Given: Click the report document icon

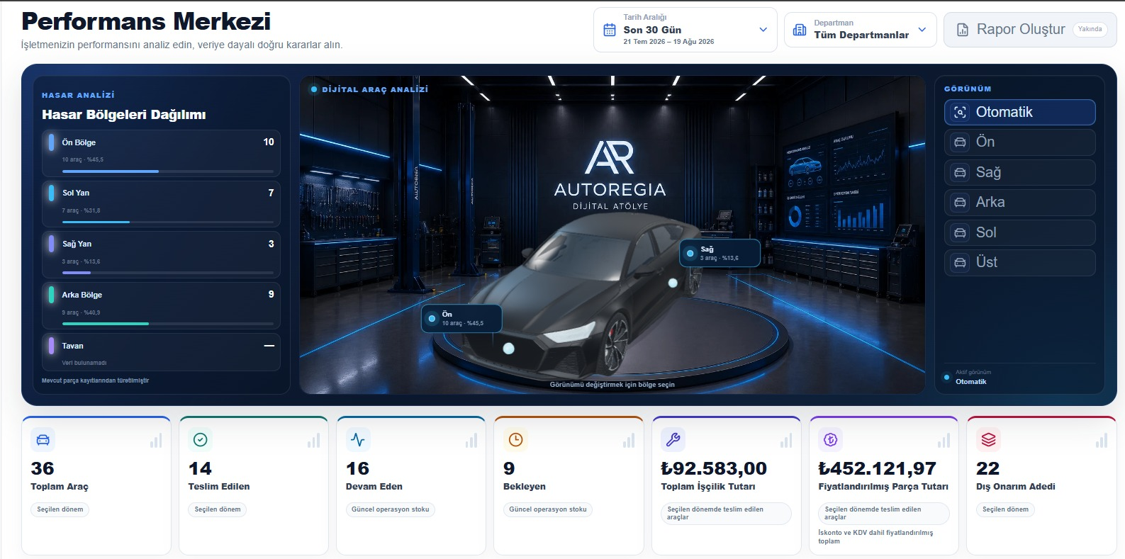Looking at the screenshot, I should click(963, 30).
